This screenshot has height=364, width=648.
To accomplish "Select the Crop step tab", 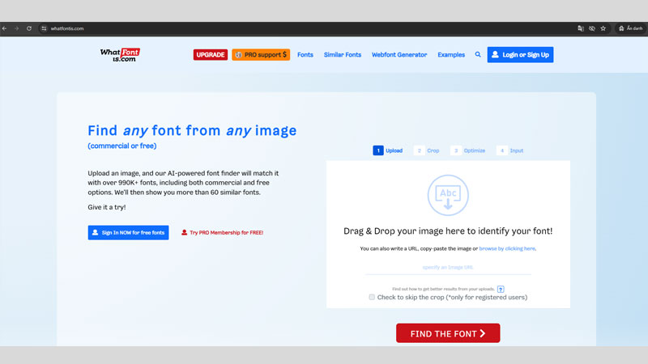I will pyautogui.click(x=428, y=150).
